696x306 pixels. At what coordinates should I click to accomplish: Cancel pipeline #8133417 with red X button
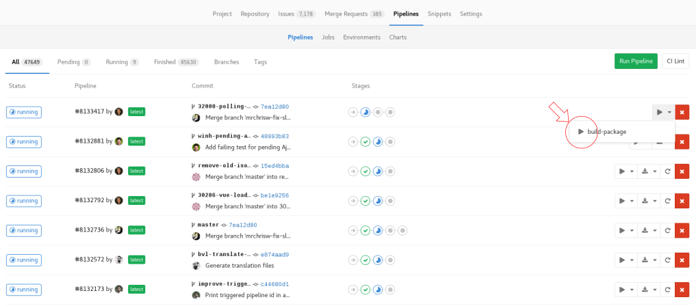coord(682,112)
